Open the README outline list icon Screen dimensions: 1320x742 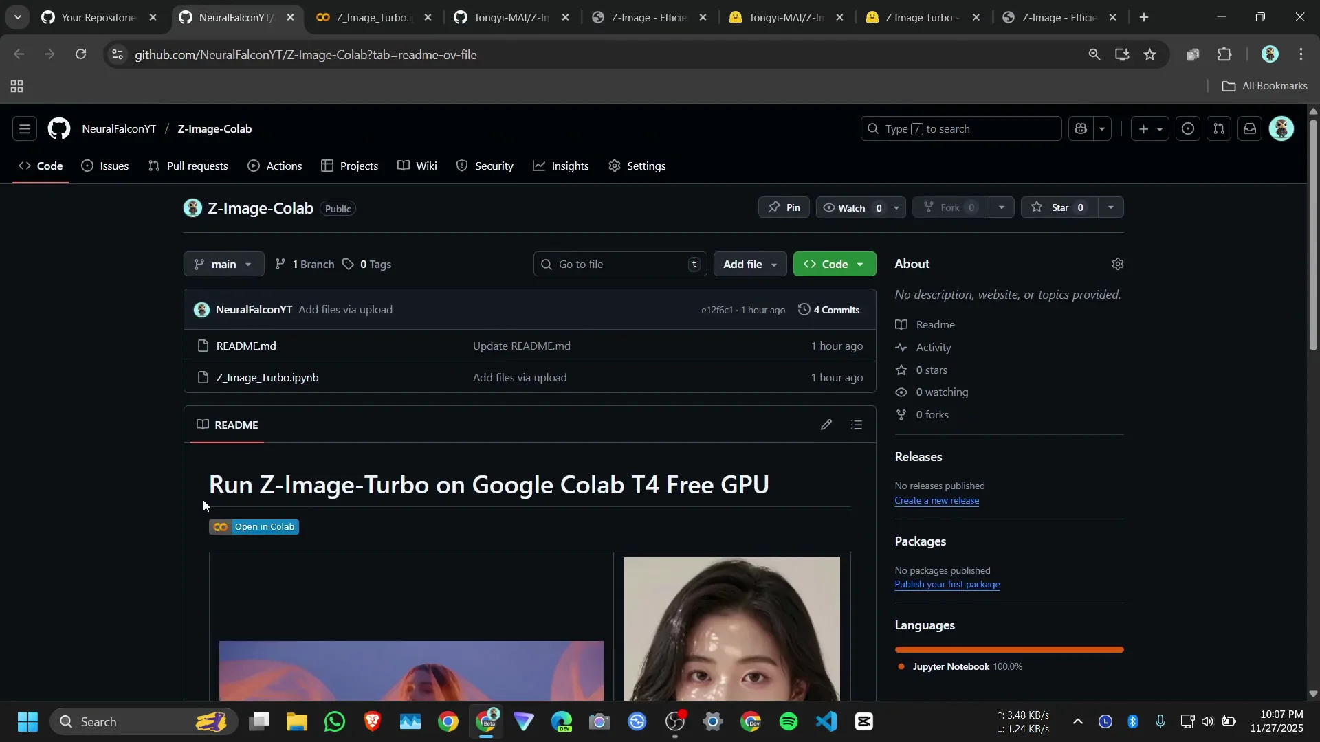tap(857, 425)
